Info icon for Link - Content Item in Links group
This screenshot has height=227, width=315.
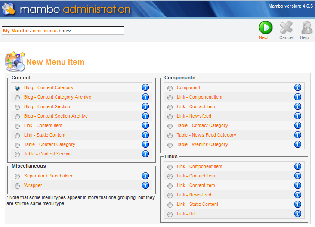tap(298, 185)
